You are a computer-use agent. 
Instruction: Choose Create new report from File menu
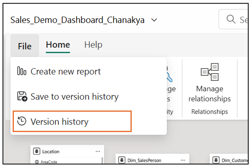point(88,72)
